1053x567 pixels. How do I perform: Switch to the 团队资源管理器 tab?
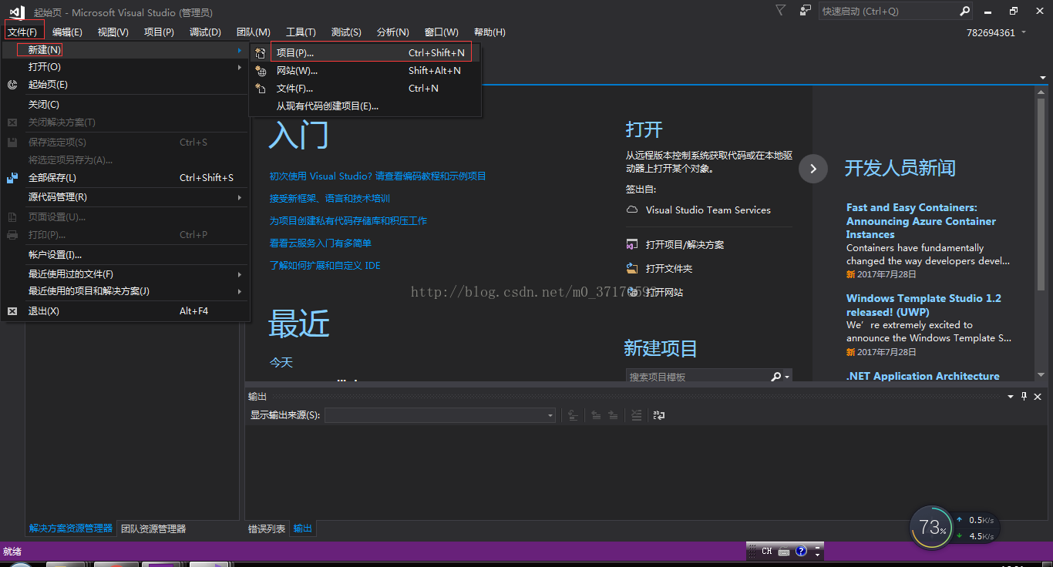[153, 529]
